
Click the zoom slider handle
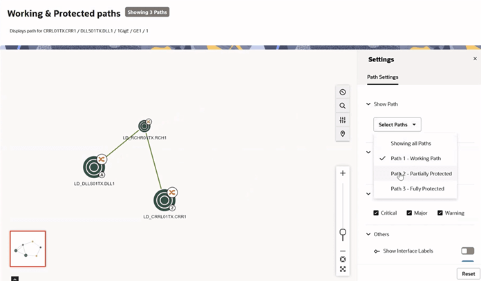click(343, 233)
